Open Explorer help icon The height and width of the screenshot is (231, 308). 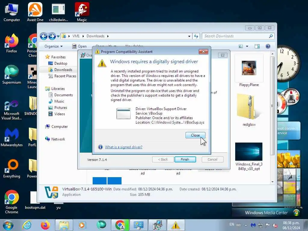[268, 46]
